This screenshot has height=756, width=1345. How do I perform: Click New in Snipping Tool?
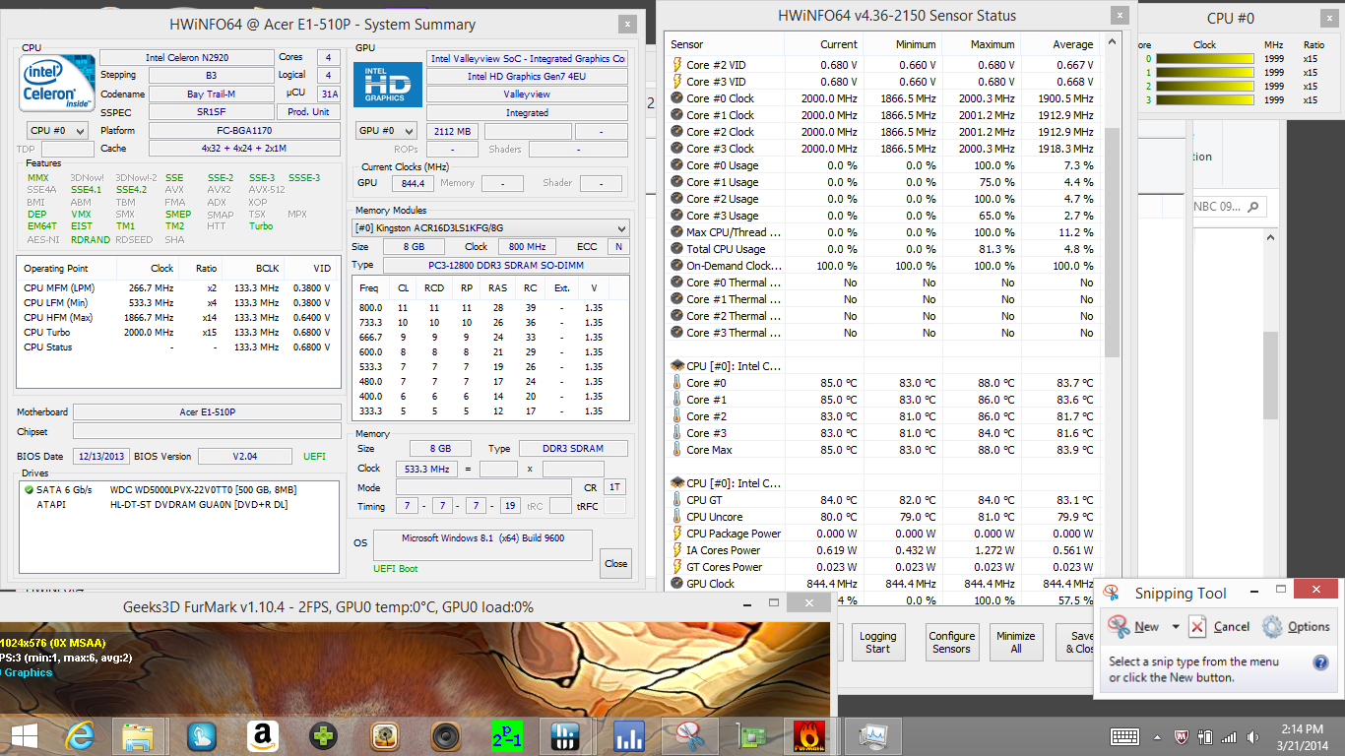1133,627
